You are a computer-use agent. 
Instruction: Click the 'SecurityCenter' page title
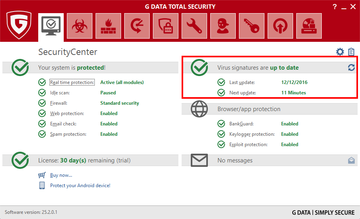click(x=68, y=52)
